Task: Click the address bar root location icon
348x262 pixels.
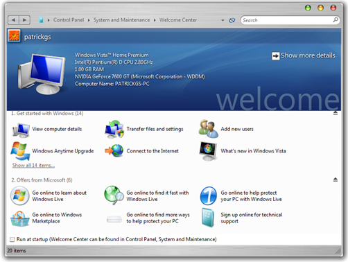Action: click(x=41, y=20)
